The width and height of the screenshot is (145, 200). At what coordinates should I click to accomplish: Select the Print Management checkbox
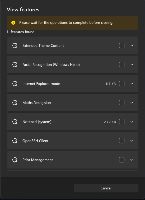click(122, 160)
